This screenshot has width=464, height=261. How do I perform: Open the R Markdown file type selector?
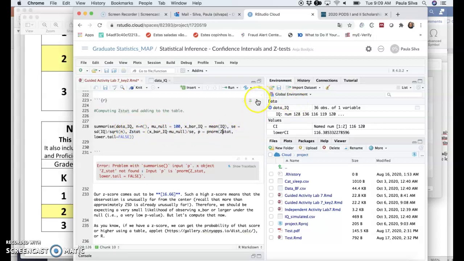click(250, 247)
